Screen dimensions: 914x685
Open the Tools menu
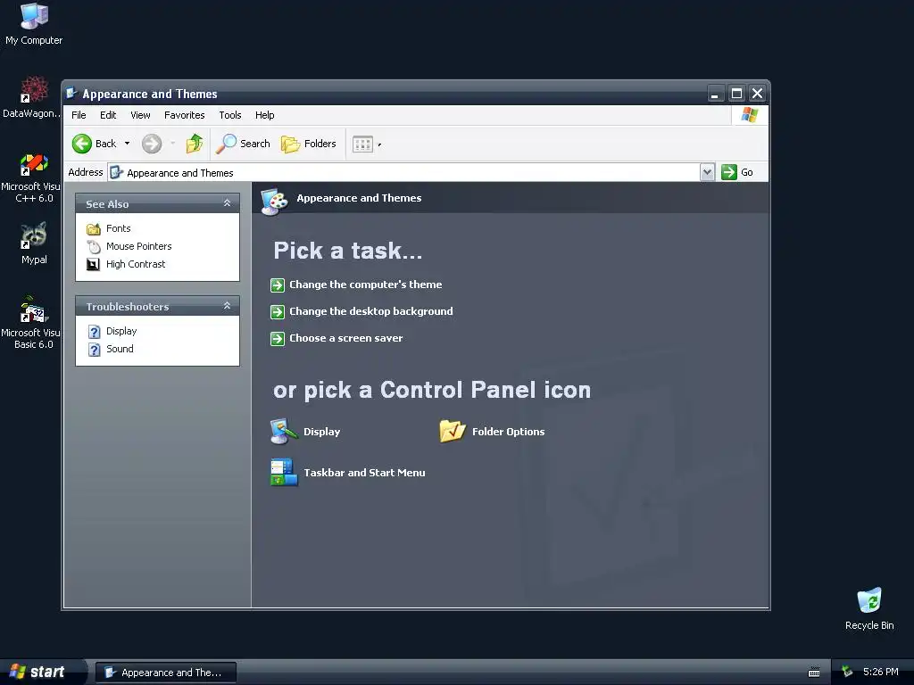(x=230, y=115)
